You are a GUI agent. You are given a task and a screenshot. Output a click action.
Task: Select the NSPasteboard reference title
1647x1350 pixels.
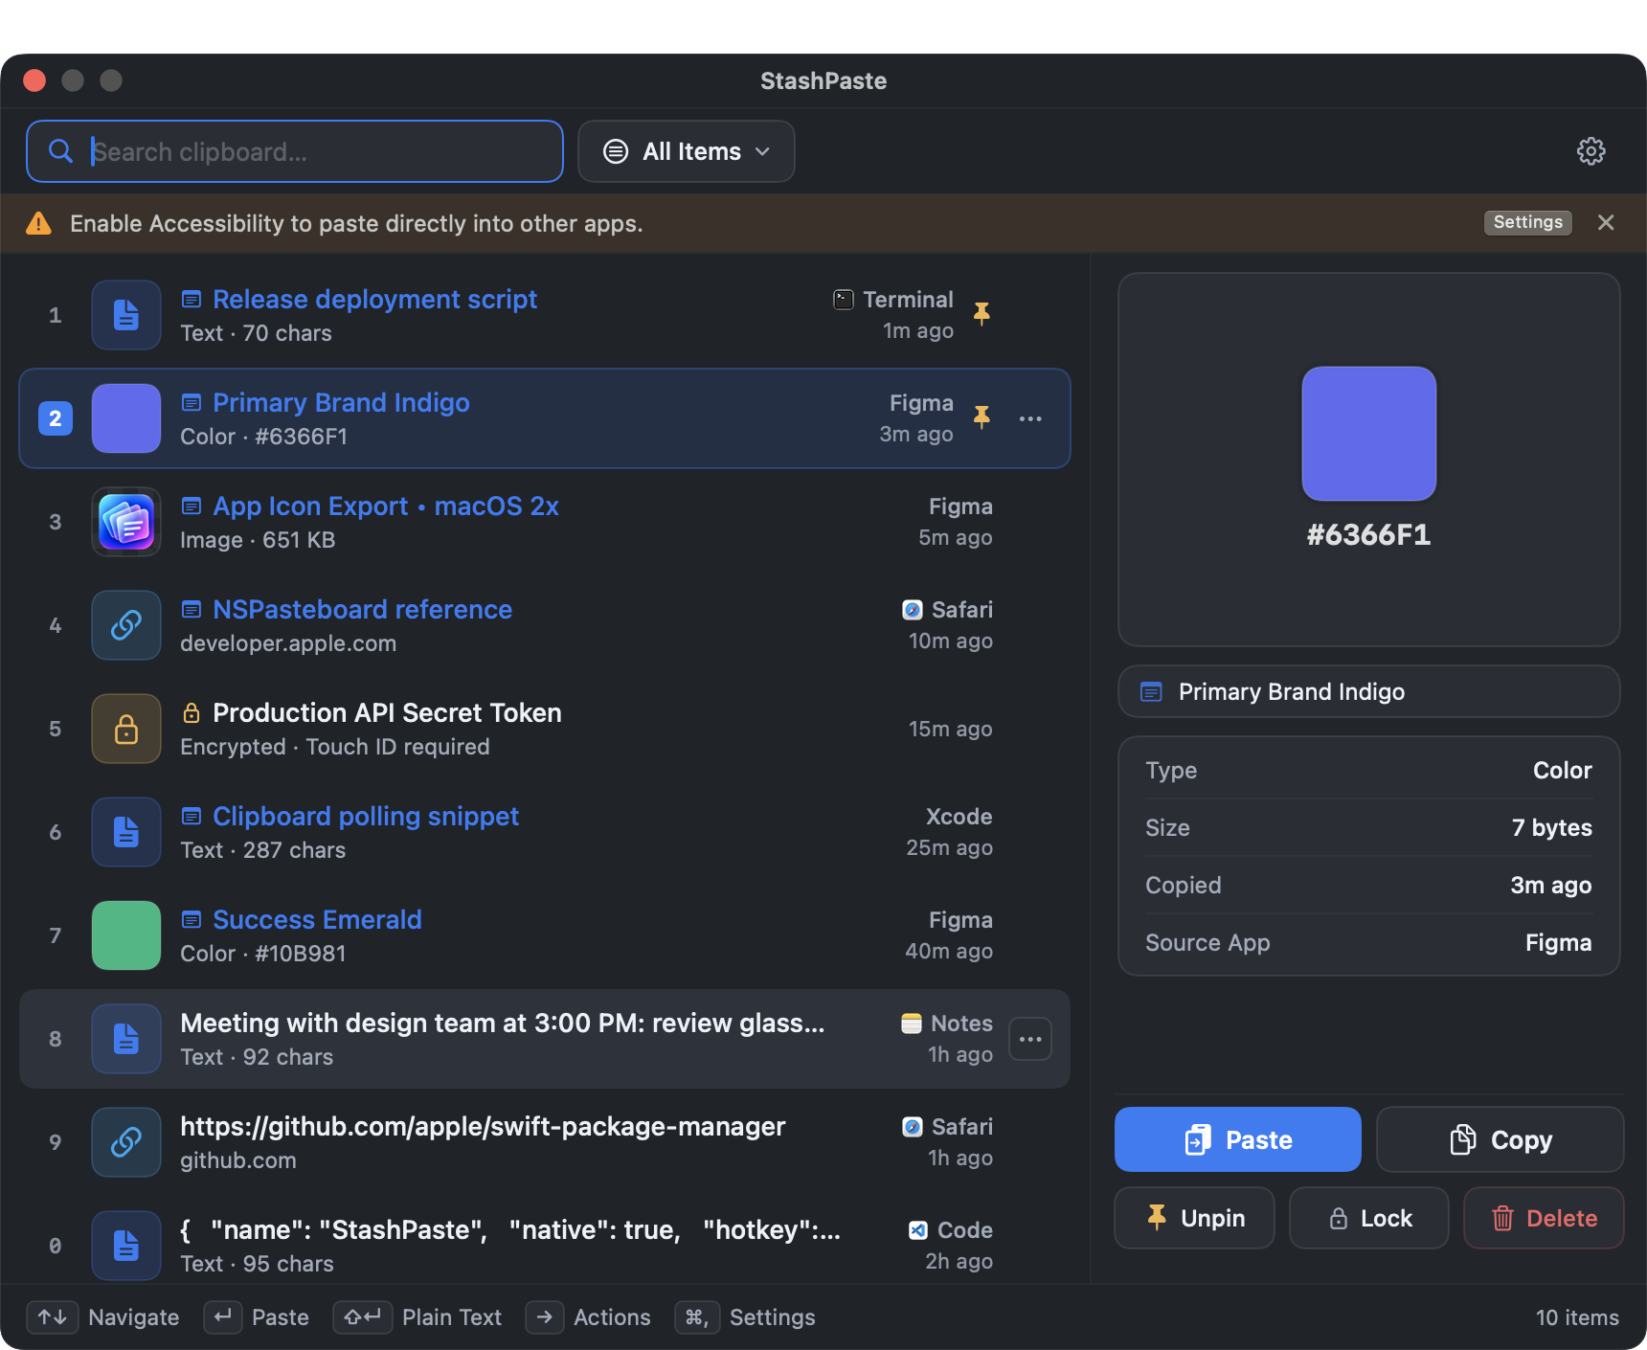tap(362, 609)
